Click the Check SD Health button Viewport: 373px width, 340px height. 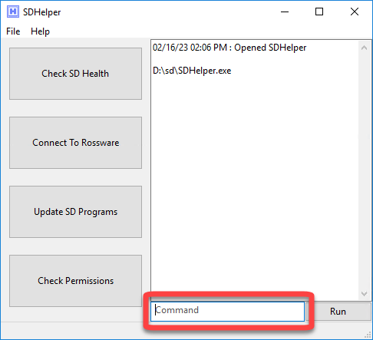tap(75, 74)
